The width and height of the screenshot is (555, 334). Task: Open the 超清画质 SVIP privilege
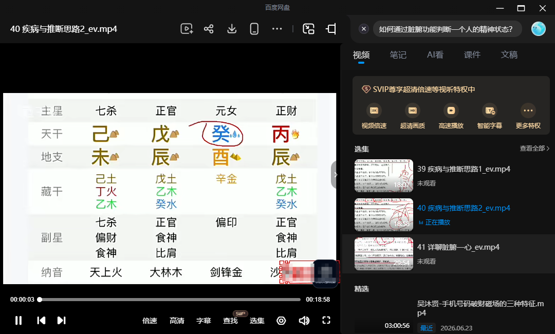pyautogui.click(x=413, y=117)
